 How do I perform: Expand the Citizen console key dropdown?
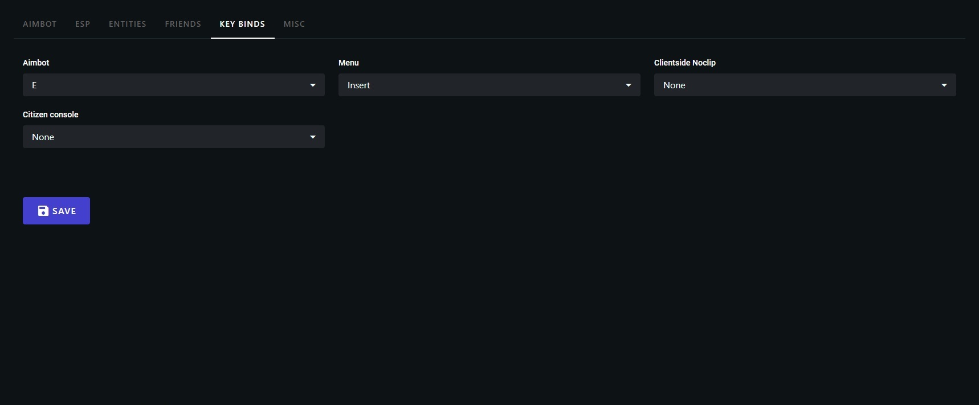pyautogui.click(x=165, y=137)
